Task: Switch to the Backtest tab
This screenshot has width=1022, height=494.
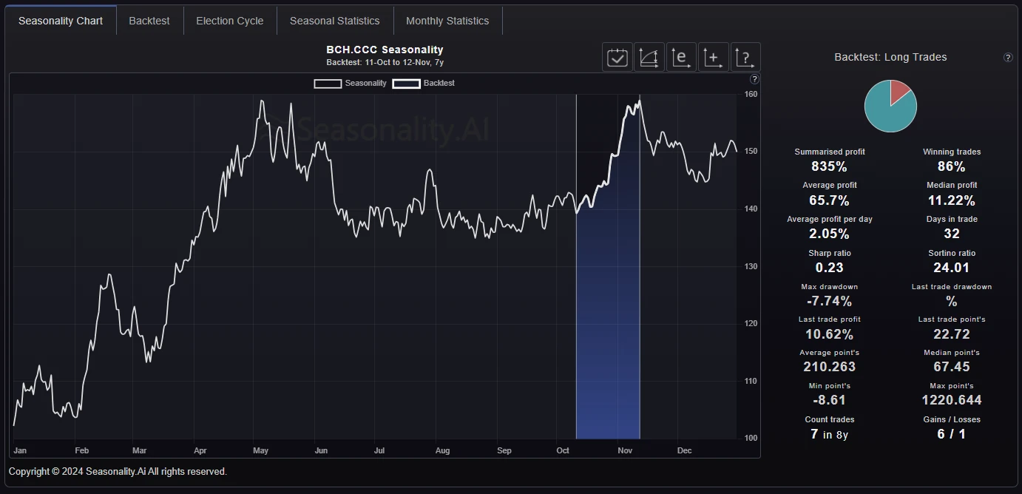Action: 149,21
